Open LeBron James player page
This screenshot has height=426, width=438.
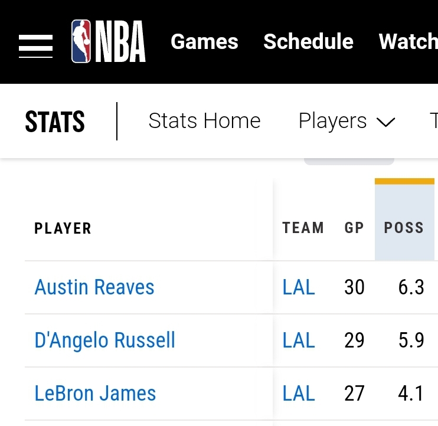coord(96,394)
